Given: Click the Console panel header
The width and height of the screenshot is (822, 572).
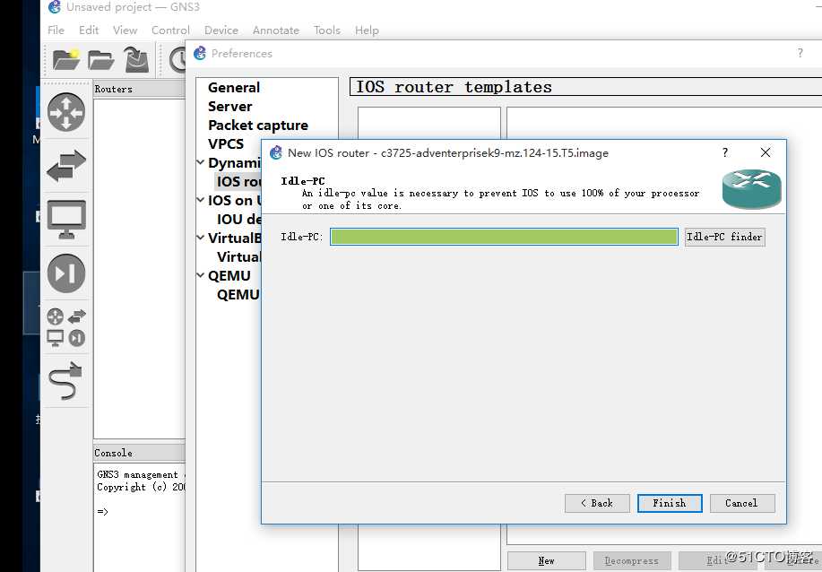Looking at the screenshot, I should [139, 453].
